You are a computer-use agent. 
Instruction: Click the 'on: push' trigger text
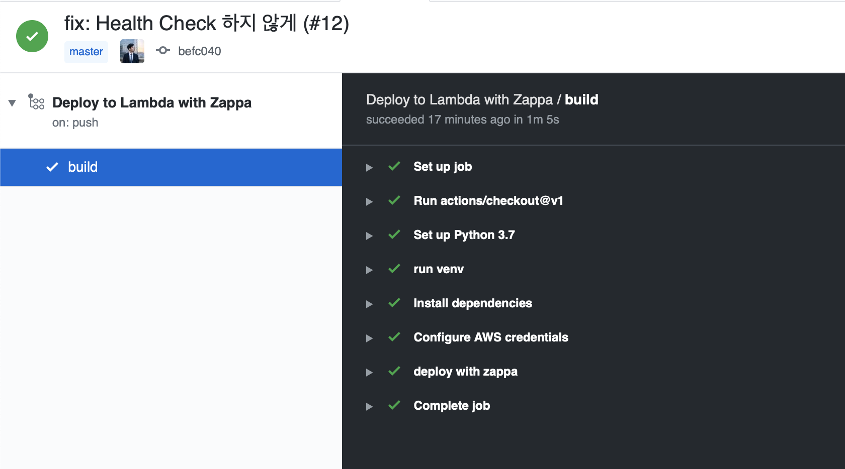(75, 123)
